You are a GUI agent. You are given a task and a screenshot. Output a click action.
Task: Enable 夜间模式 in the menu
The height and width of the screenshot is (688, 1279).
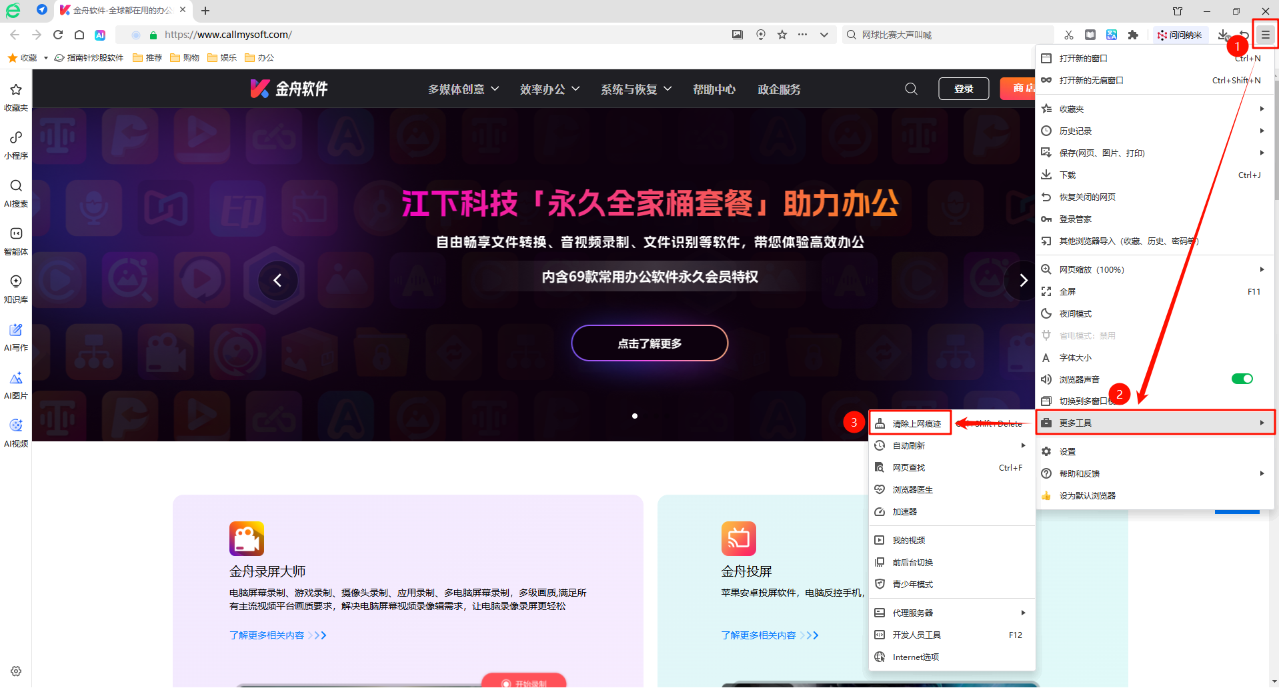(1075, 313)
